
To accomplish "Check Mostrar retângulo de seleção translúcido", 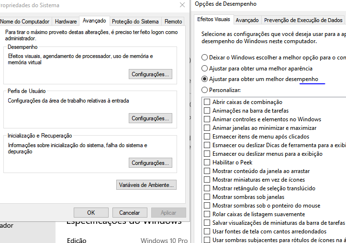I will [207, 188].
